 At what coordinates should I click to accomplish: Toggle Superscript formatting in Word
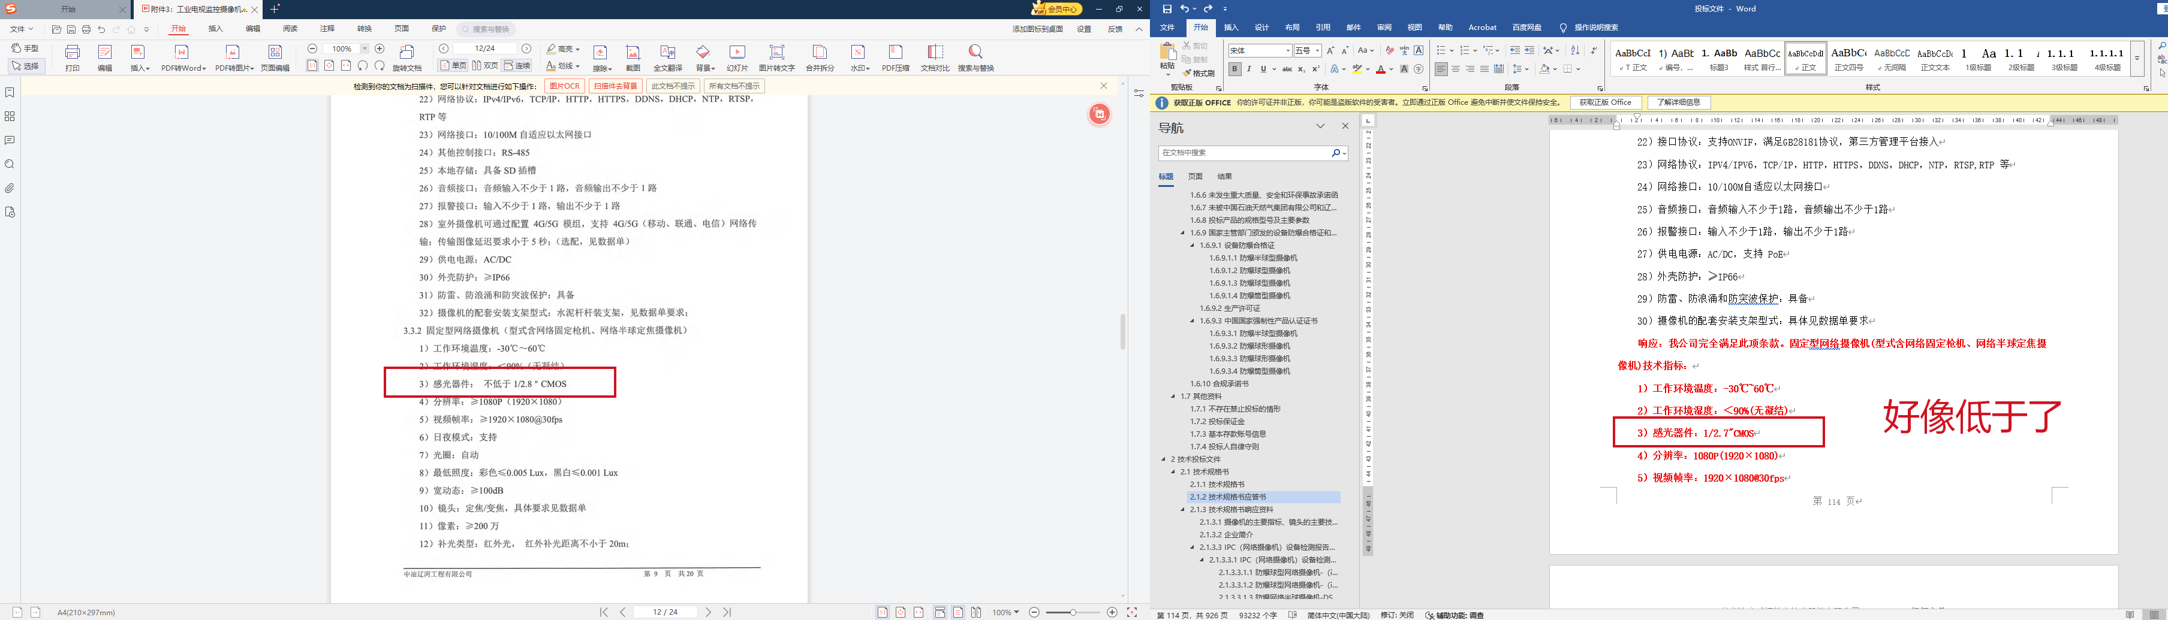[x=1315, y=69]
